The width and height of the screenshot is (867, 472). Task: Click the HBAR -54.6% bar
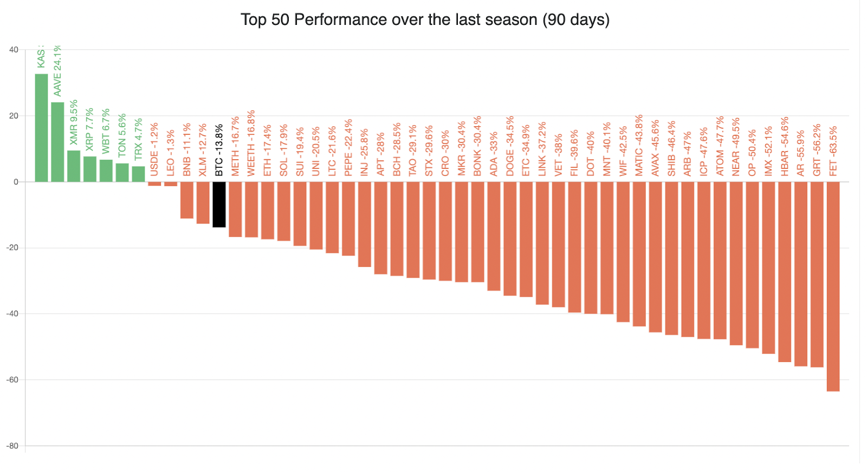tap(784, 272)
